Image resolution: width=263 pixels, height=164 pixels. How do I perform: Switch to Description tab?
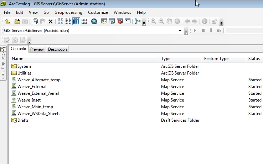pyautogui.click(x=57, y=49)
